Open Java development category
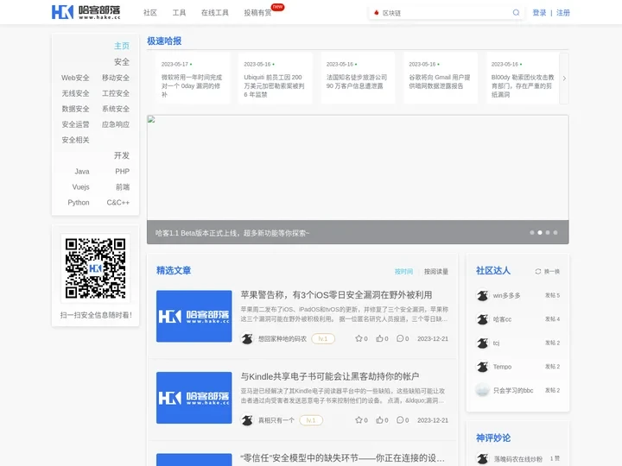Viewport: 622px width, 466px height. point(82,171)
